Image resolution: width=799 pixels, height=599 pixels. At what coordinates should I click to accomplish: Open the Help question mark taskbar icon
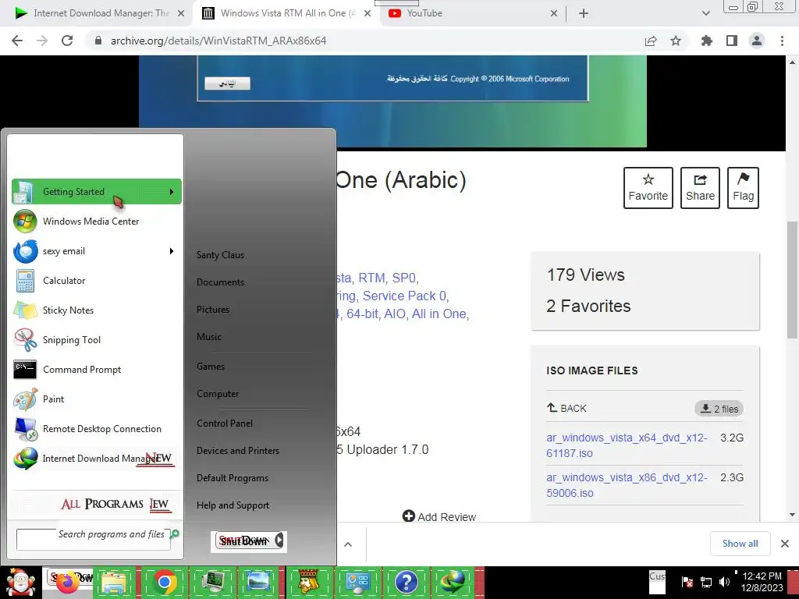click(x=406, y=582)
